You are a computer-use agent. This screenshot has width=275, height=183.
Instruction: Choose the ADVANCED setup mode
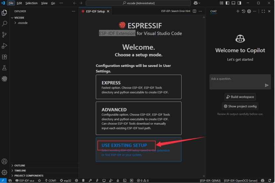tap(138, 118)
